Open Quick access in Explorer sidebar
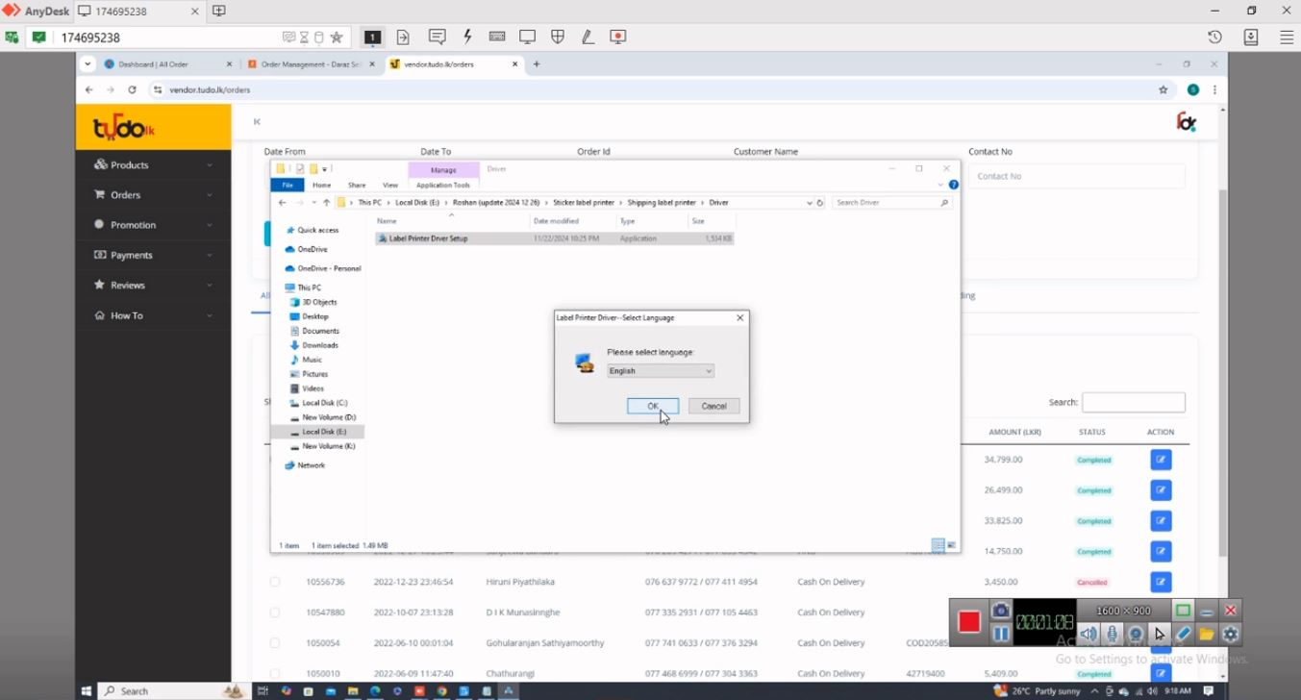 click(317, 230)
